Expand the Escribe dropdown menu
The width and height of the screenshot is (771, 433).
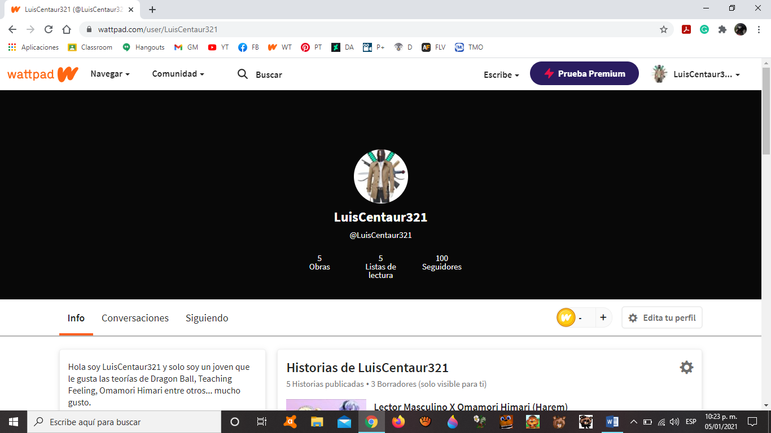(501, 74)
